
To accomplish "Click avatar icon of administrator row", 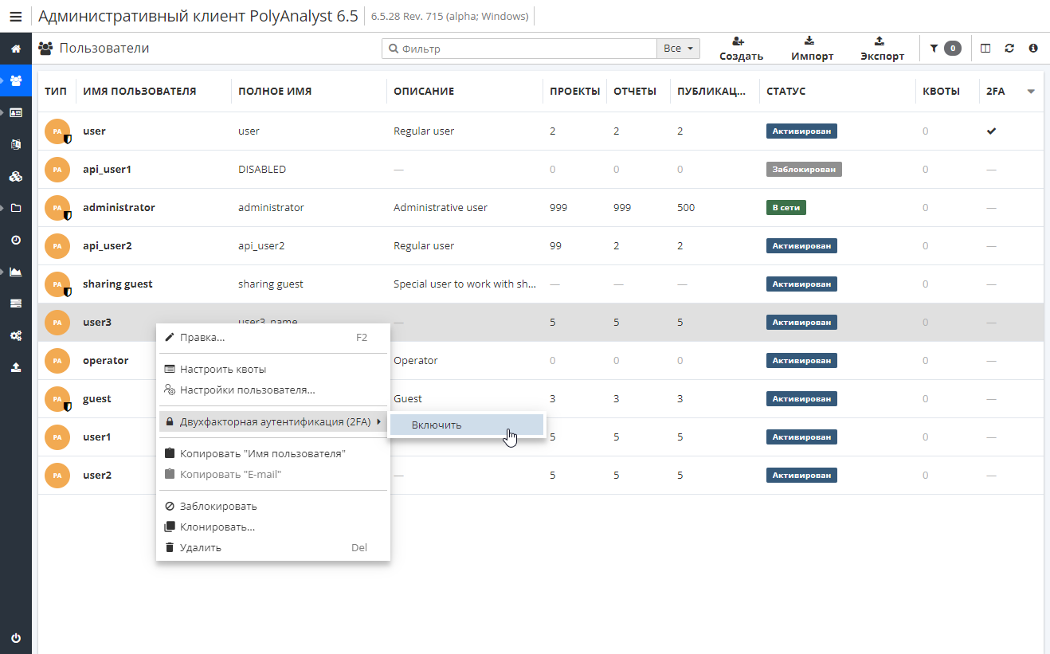I will (x=57, y=208).
